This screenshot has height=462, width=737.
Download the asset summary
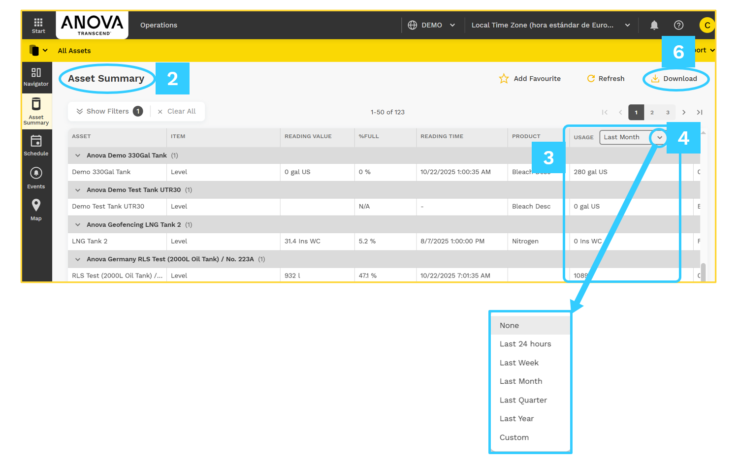coord(675,78)
